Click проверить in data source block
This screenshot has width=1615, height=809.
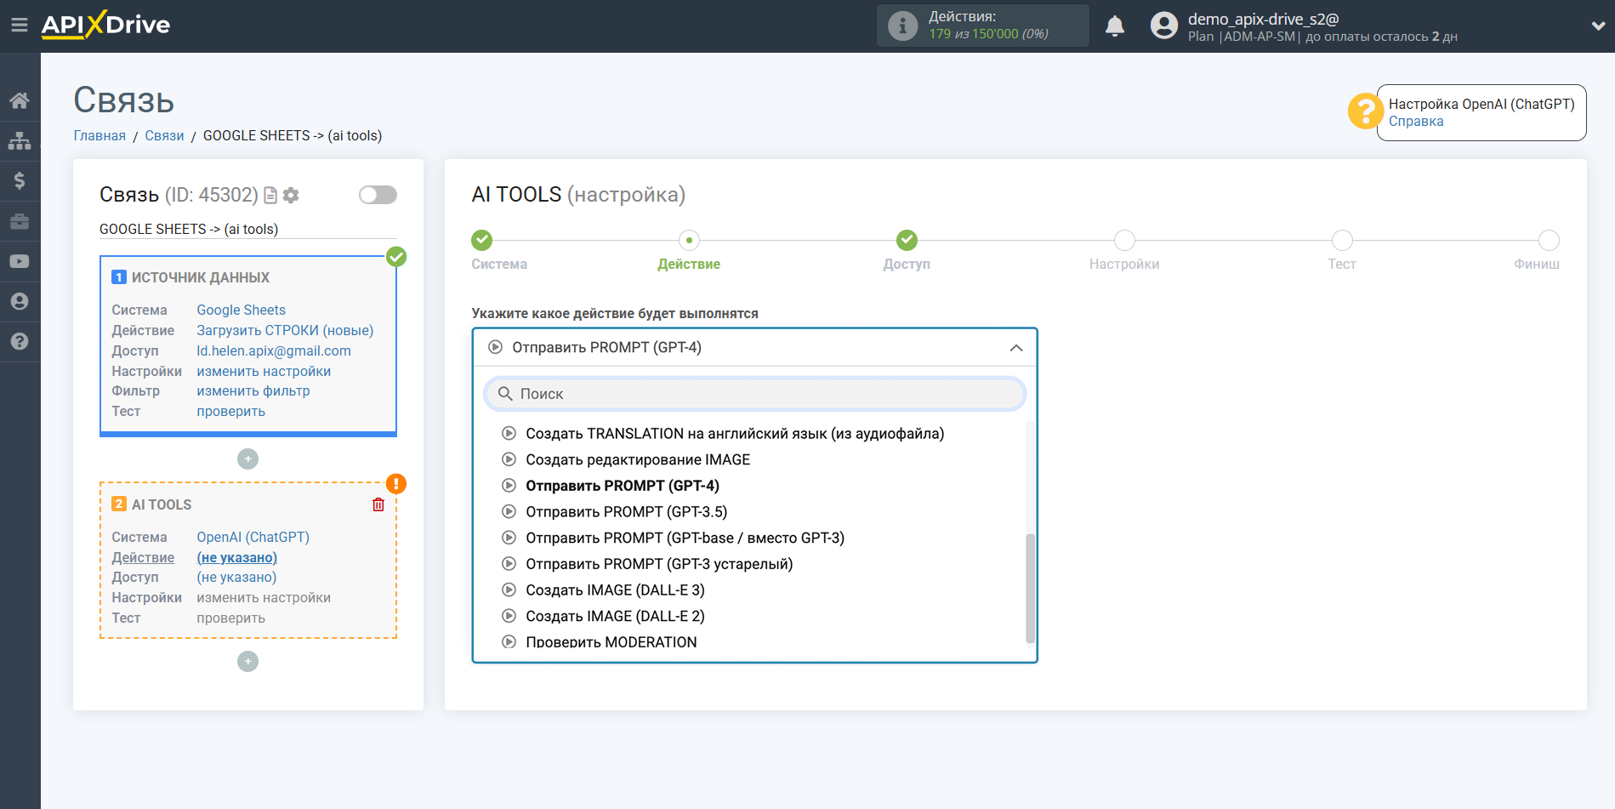231,412
